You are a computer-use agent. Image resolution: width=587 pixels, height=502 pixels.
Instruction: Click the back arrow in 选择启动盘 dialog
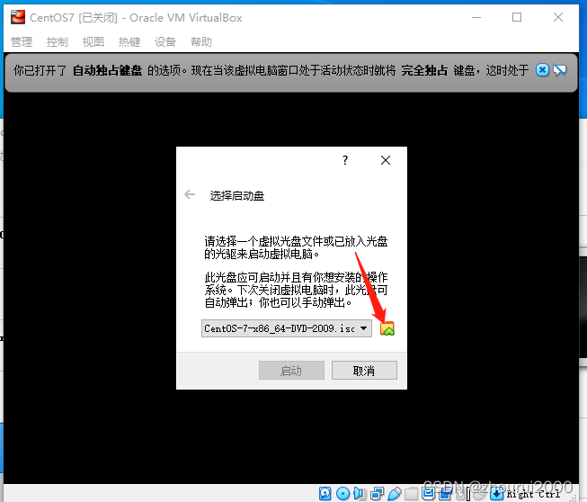[190, 195]
